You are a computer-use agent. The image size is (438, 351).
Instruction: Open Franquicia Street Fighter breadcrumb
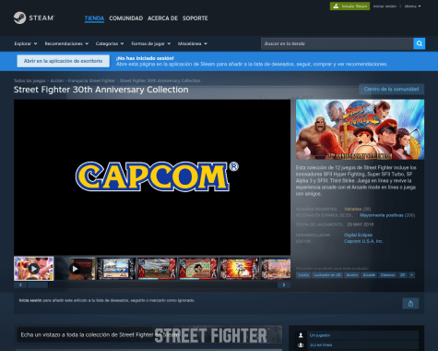[91, 80]
